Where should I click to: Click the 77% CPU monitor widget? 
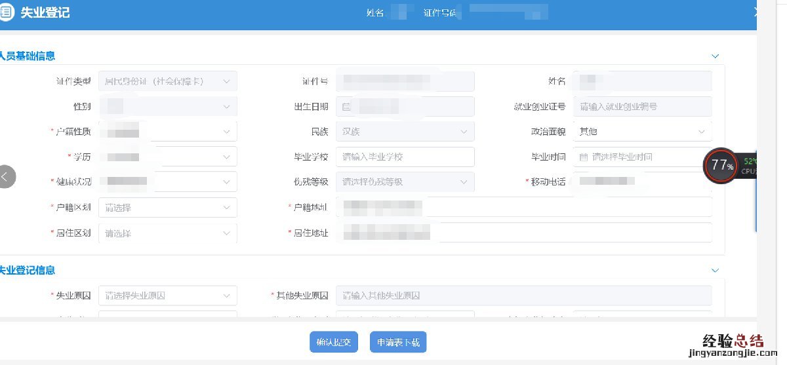point(723,166)
